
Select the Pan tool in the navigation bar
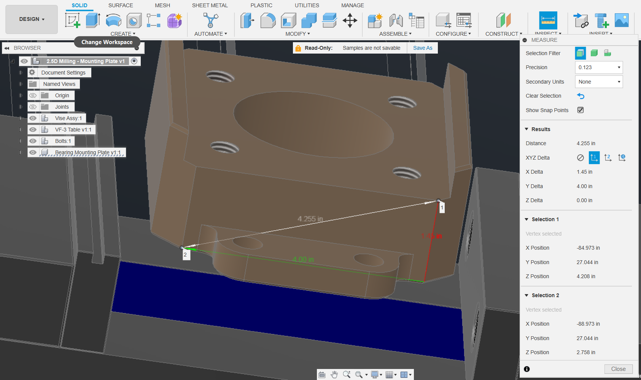click(334, 375)
